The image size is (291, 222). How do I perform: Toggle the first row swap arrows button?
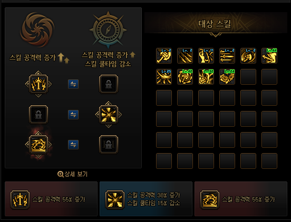[x=73, y=84]
